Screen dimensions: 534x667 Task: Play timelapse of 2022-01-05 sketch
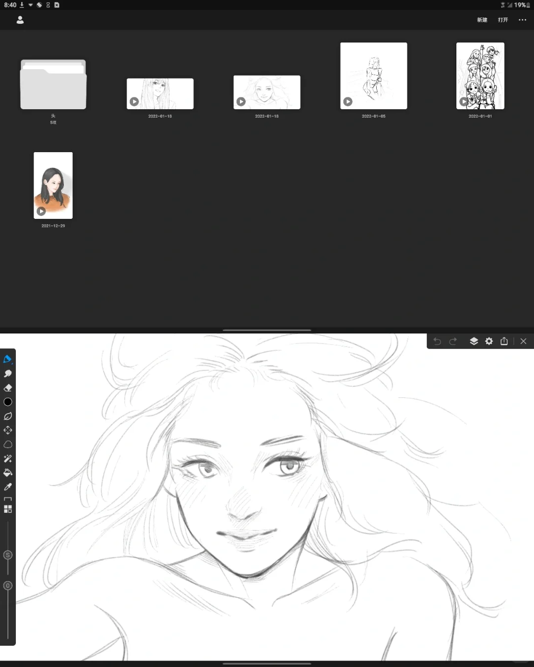[348, 101]
